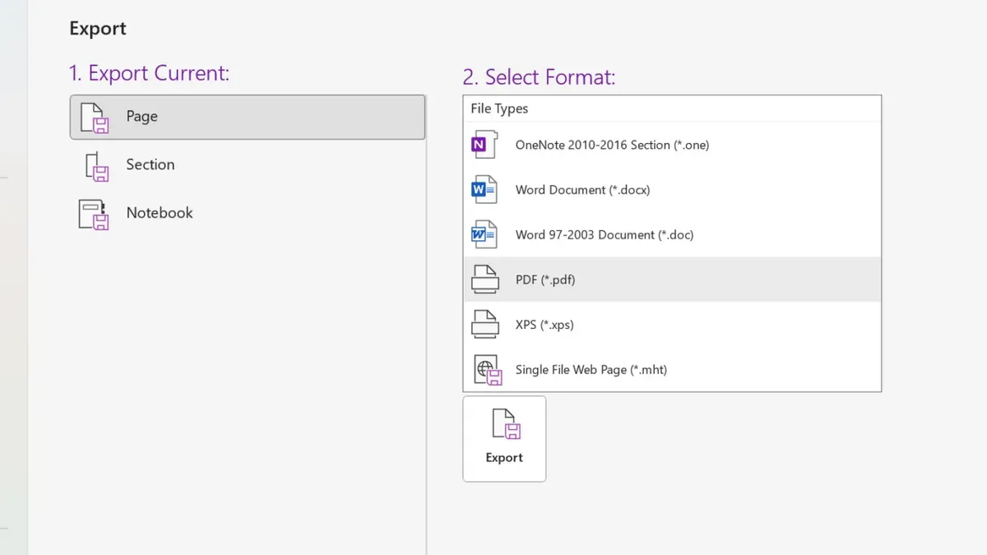Click the XPS printer icon
The width and height of the screenshot is (987, 555).
click(484, 325)
